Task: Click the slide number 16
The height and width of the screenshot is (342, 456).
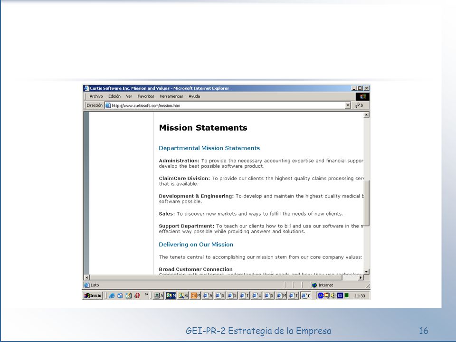Action: point(423,331)
